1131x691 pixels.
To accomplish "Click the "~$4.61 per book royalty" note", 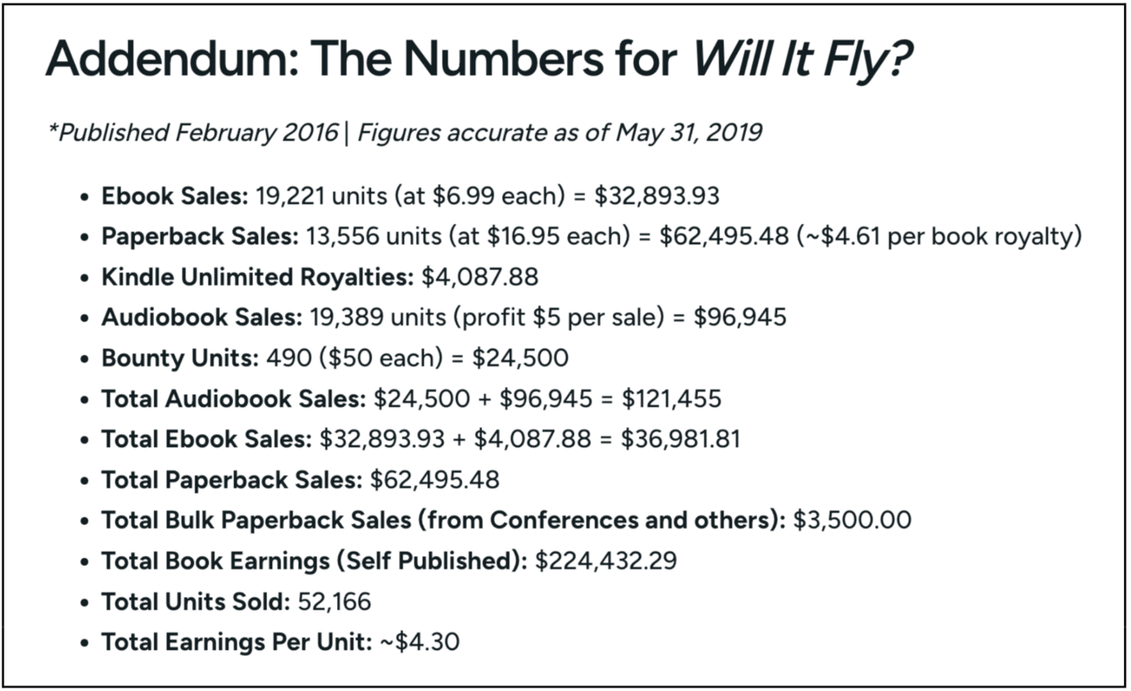I will pos(940,237).
